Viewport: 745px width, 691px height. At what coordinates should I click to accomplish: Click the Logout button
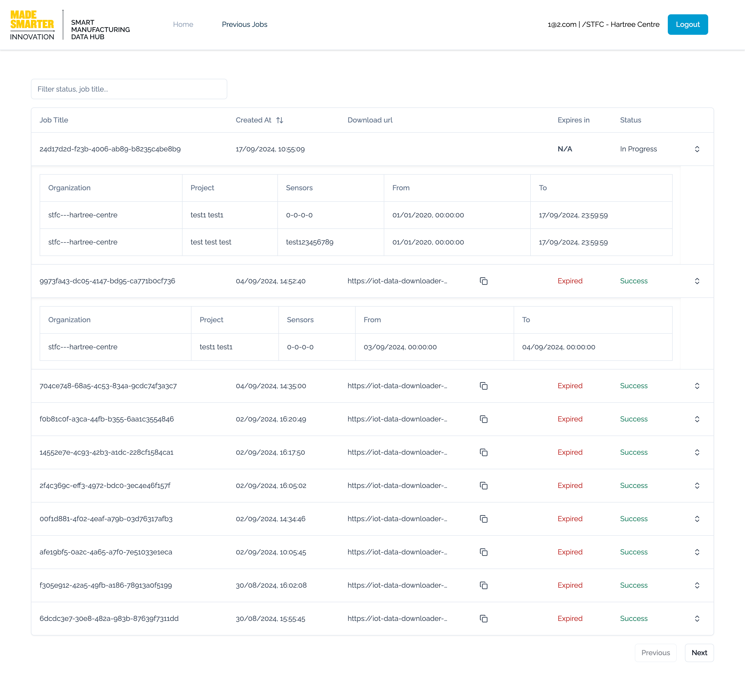(687, 25)
